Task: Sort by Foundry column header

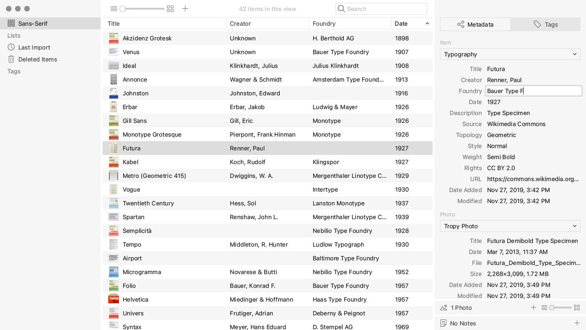Action: (350, 23)
